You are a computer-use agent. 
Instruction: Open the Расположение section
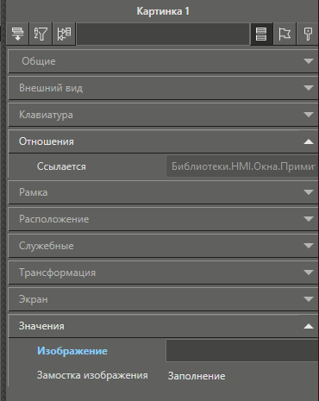pyautogui.click(x=163, y=219)
